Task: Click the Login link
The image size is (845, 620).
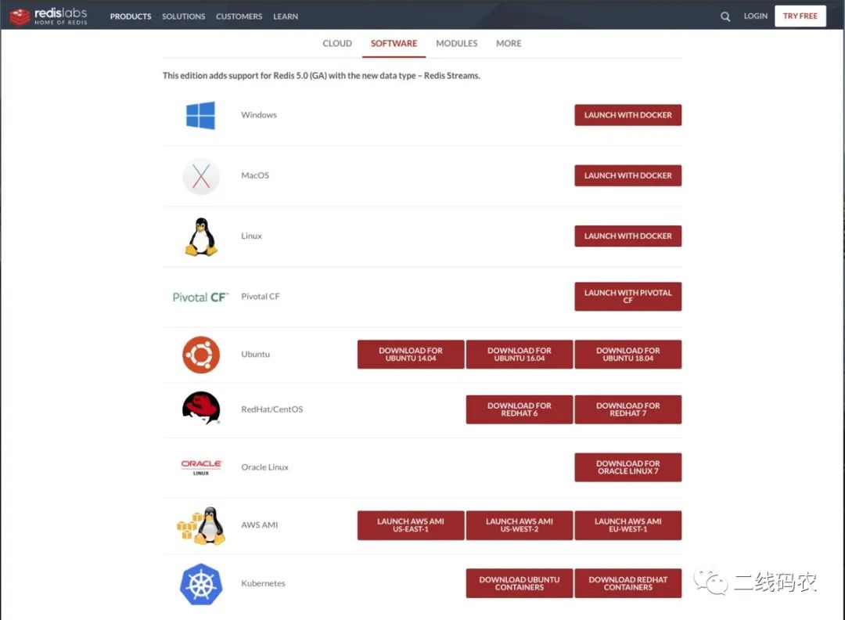Action: [x=756, y=16]
